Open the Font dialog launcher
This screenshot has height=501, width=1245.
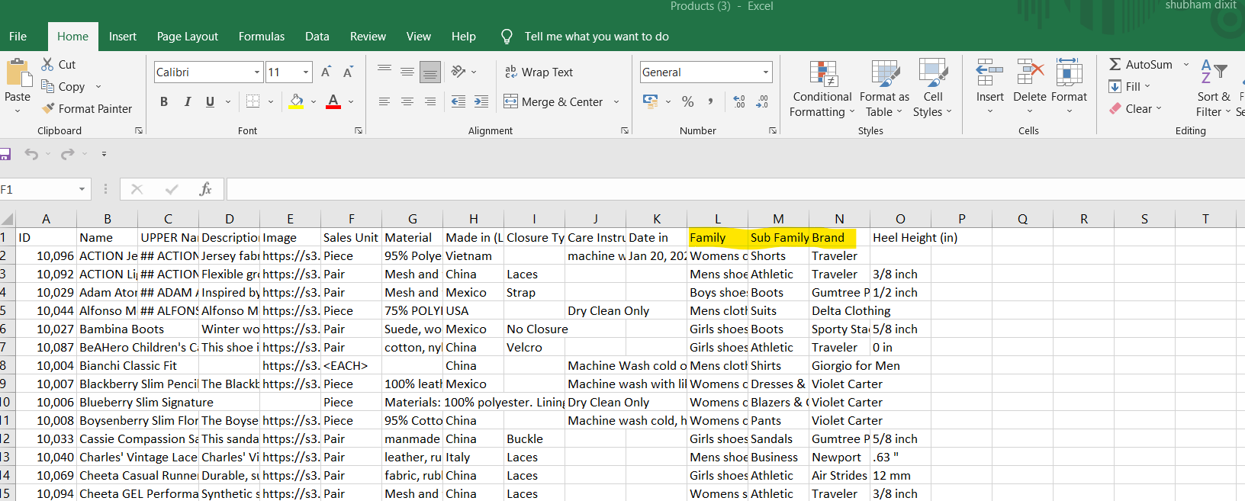coord(359,131)
